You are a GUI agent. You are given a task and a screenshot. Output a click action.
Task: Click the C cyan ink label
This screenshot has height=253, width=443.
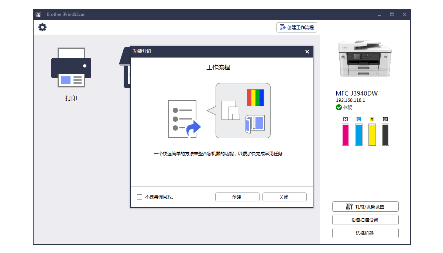[359, 119]
